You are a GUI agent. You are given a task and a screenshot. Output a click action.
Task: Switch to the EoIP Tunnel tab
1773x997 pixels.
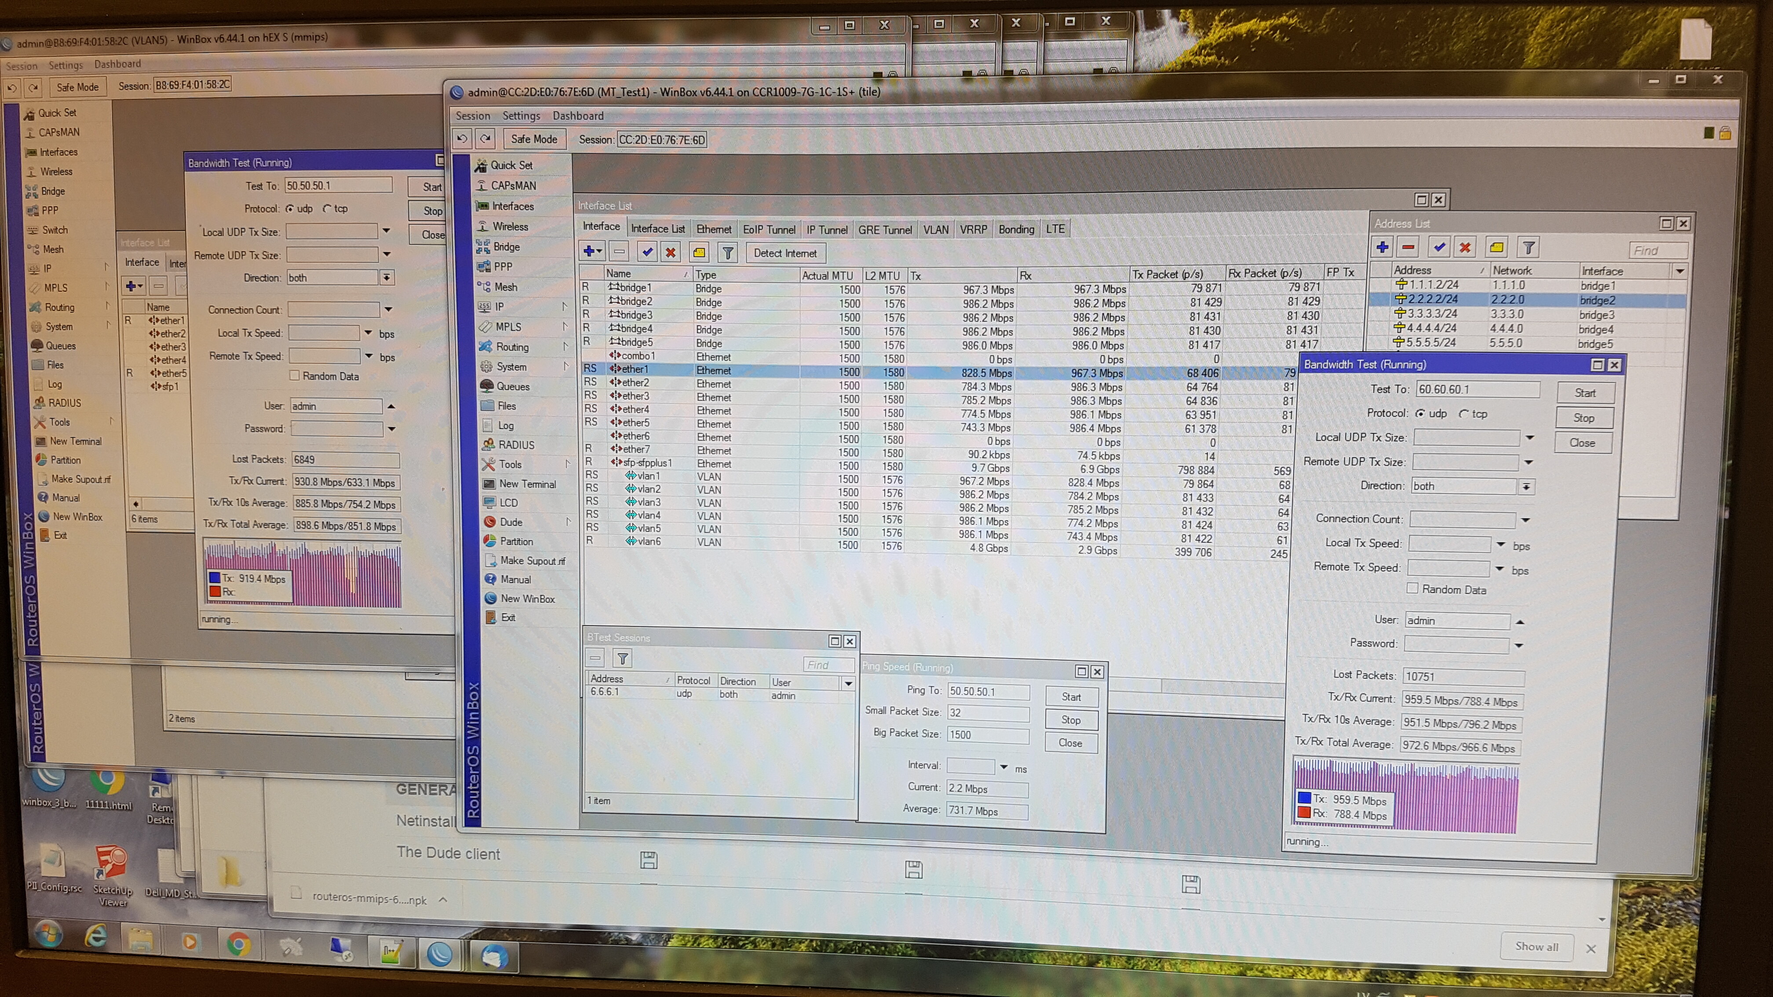769,230
